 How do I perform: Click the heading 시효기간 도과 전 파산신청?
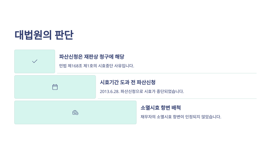coord(128,82)
